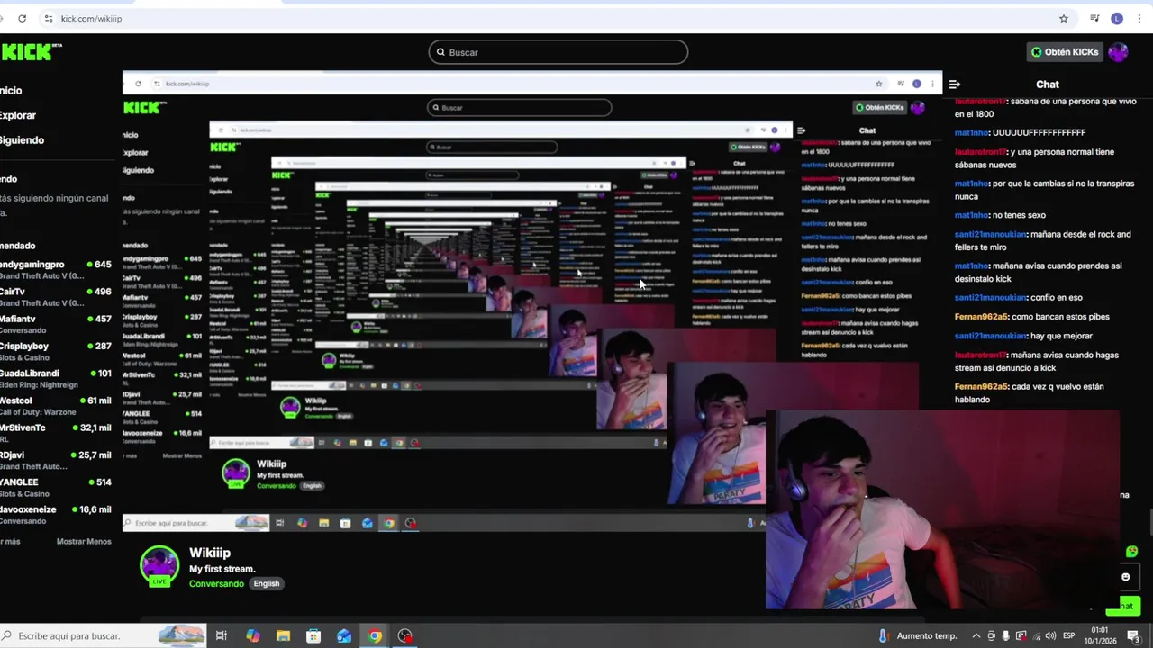Switch the ESP input language indicator

click(x=1069, y=636)
